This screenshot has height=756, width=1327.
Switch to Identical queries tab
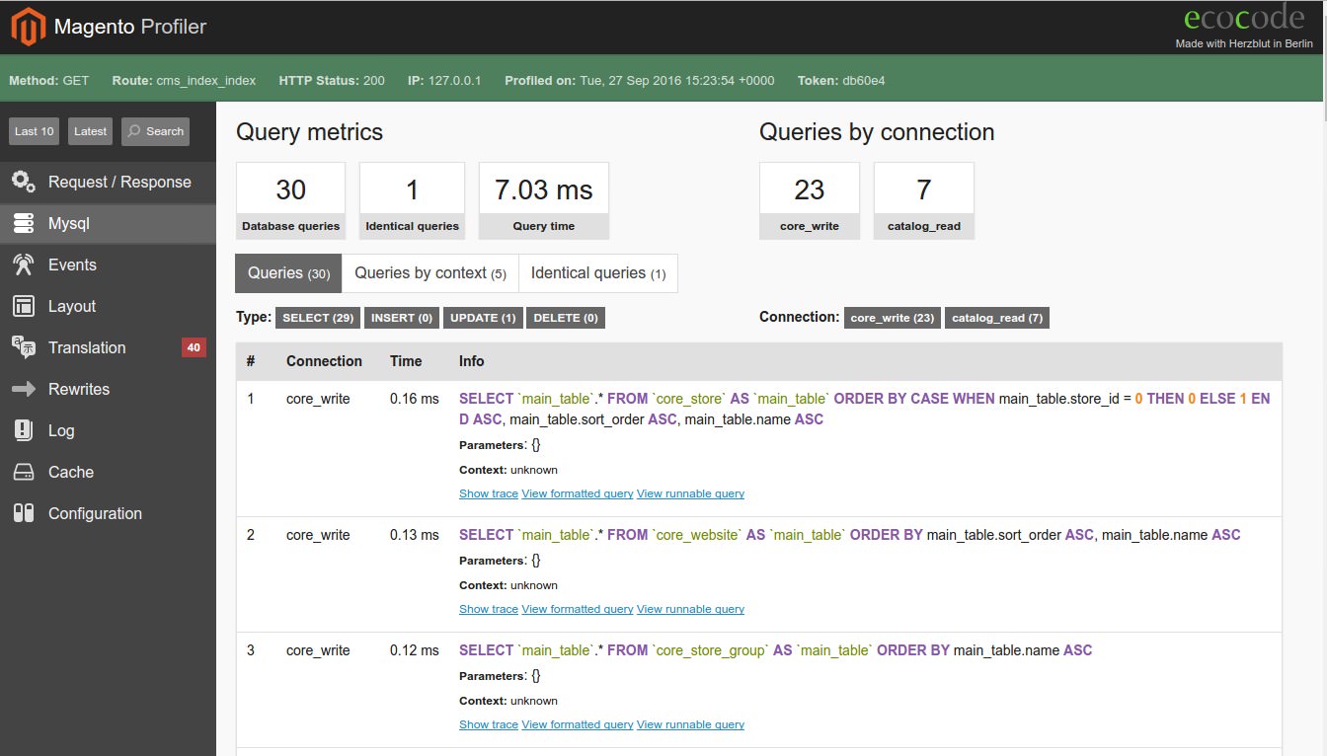(x=597, y=273)
